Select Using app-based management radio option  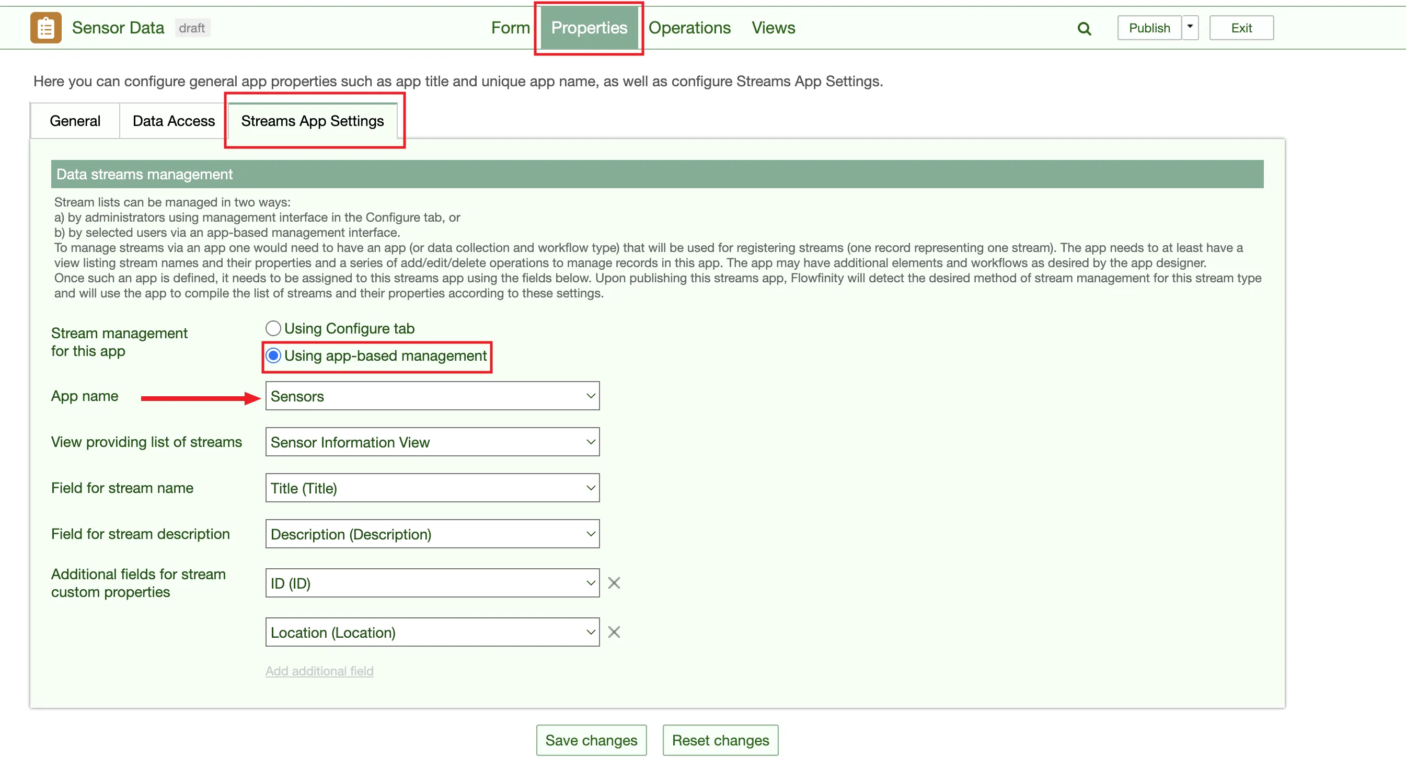coord(273,355)
